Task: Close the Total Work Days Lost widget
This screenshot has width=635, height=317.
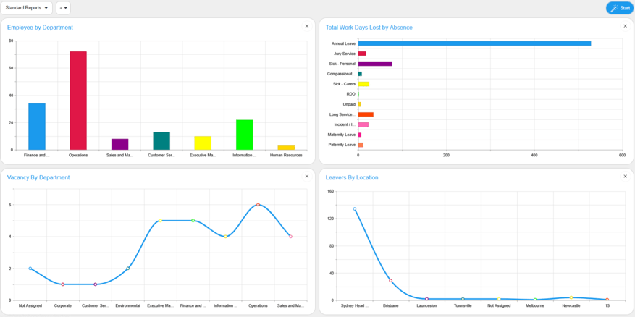Action: [x=626, y=26]
